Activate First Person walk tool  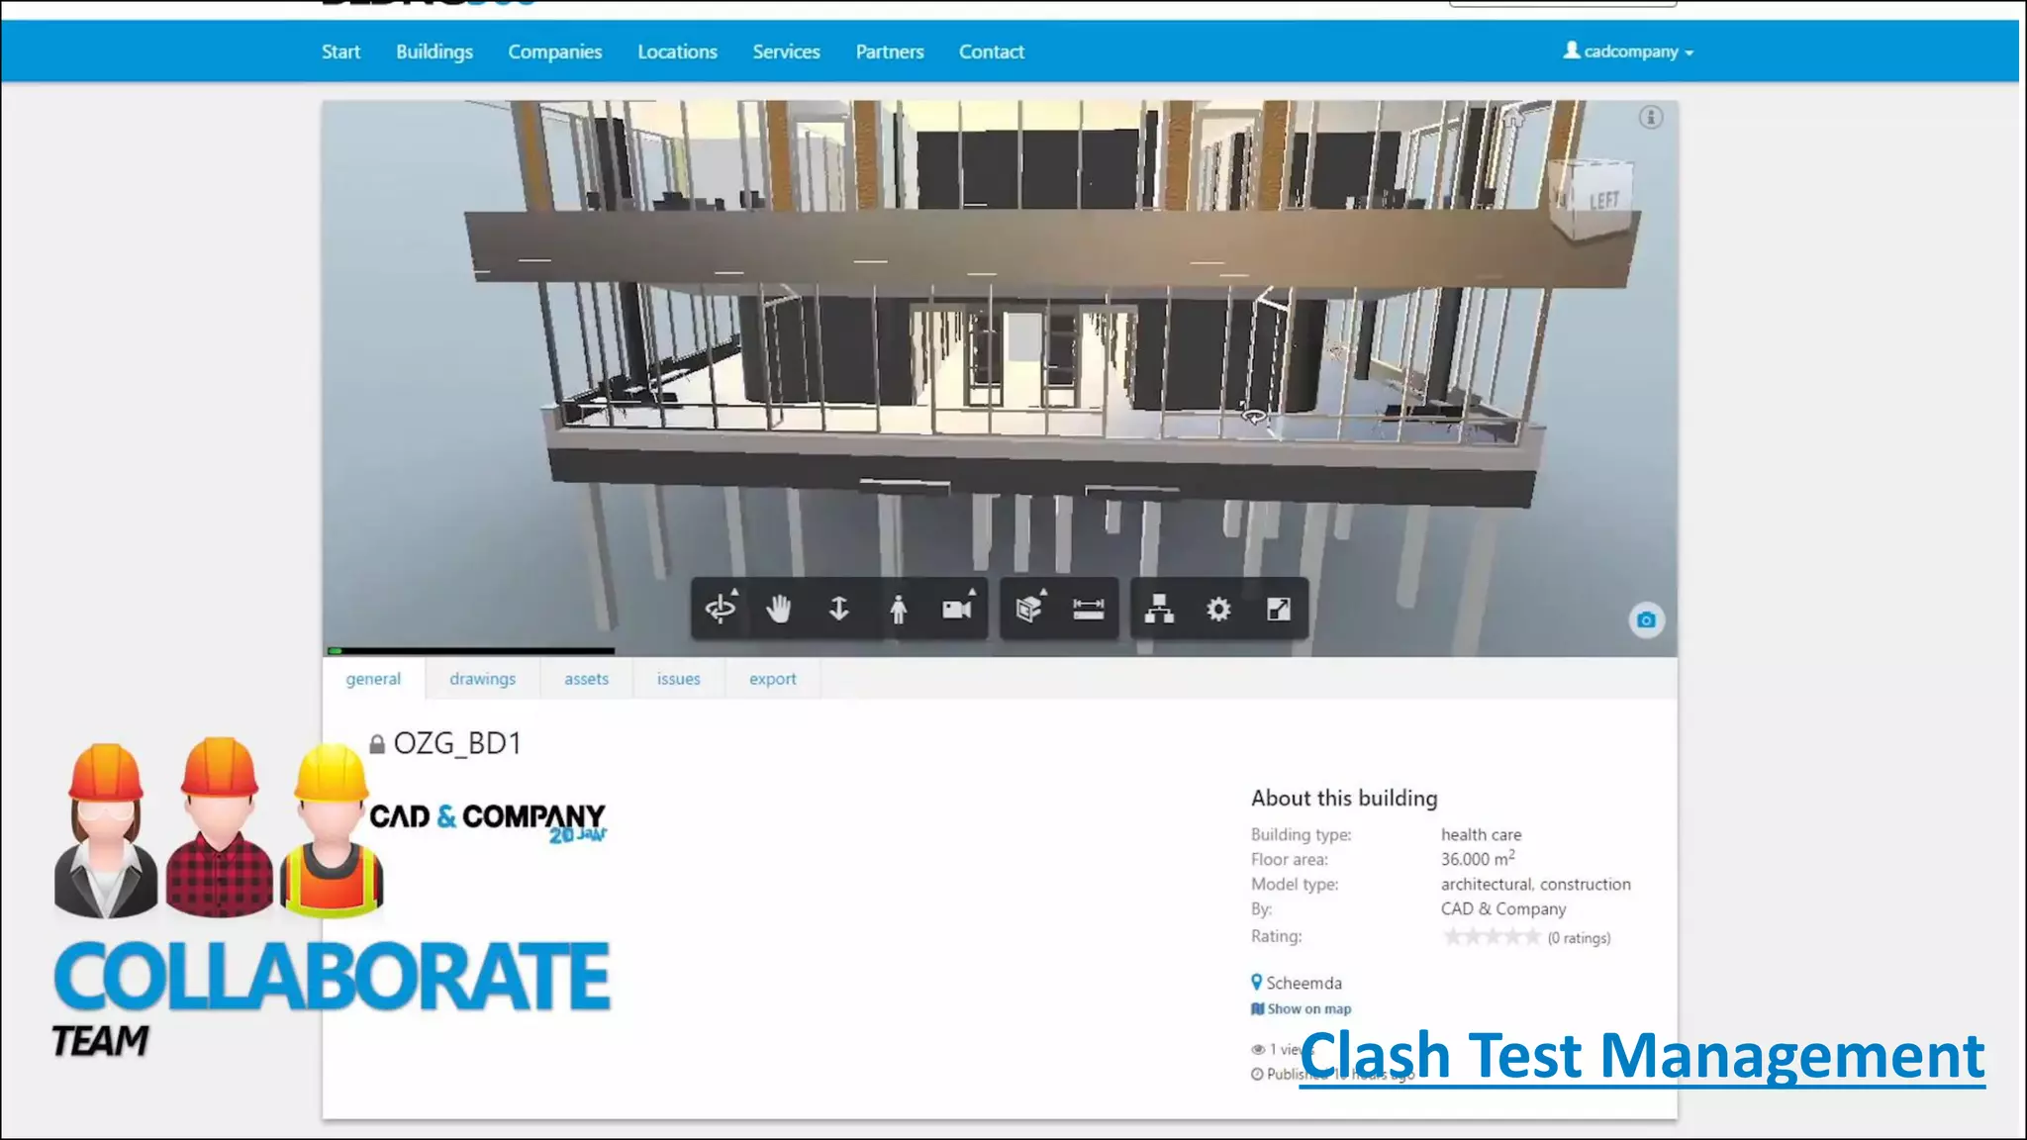click(898, 609)
